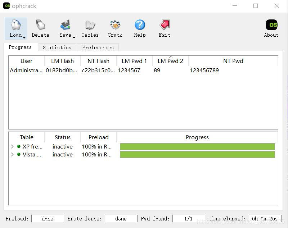Click the ophcrack title bar logo

point(6,6)
